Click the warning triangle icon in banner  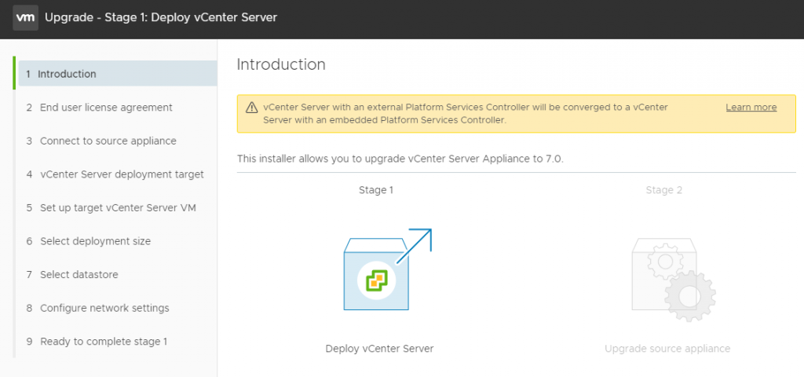[252, 108]
